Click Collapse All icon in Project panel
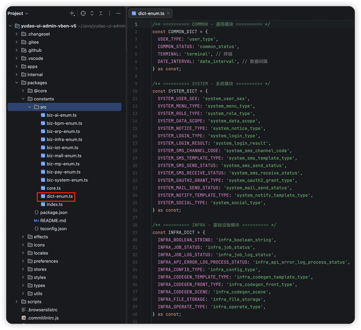361x330 pixels. click(101, 14)
